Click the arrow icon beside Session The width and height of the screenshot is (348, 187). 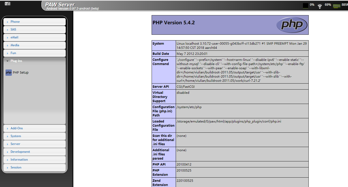point(7,167)
